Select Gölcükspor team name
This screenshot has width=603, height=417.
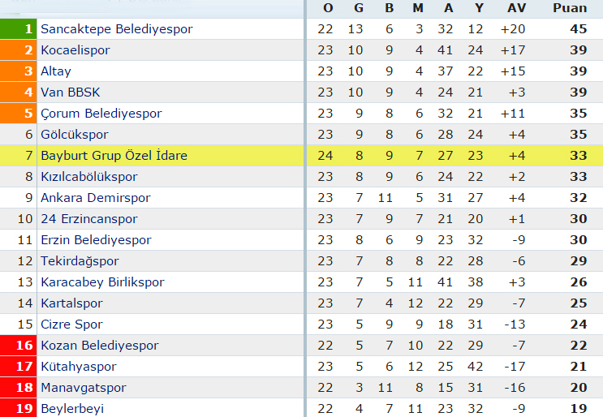pos(75,135)
